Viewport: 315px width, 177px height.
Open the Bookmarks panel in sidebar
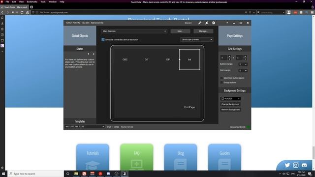click(2, 18)
